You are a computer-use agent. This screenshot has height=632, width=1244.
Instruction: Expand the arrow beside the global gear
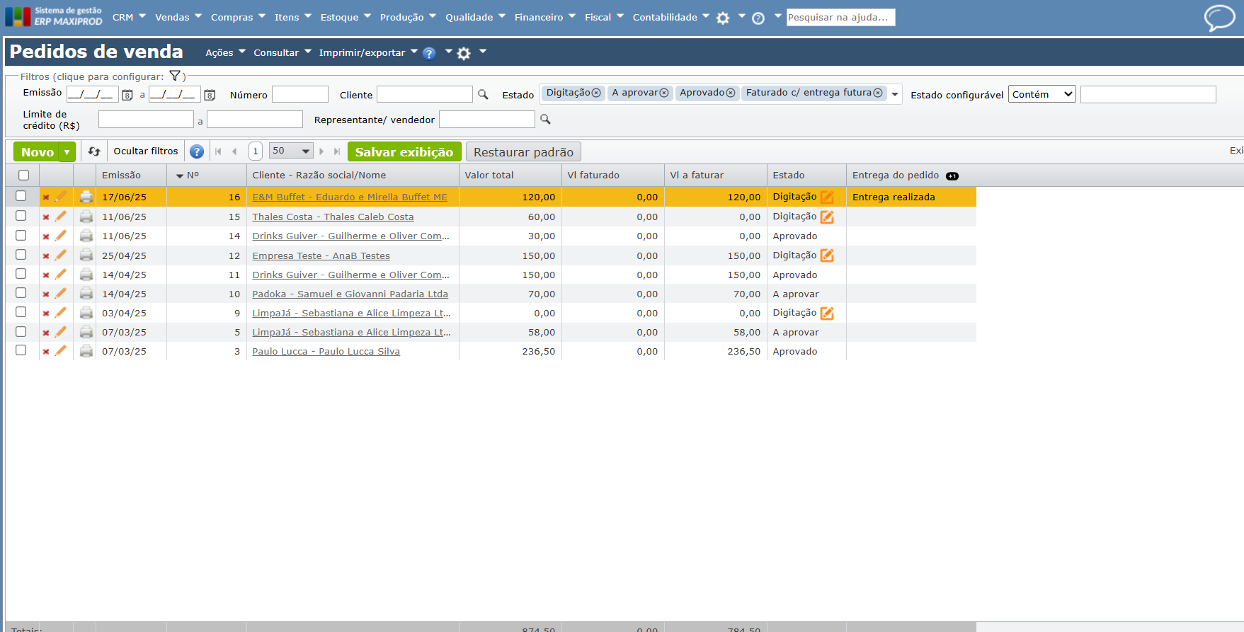741,16
